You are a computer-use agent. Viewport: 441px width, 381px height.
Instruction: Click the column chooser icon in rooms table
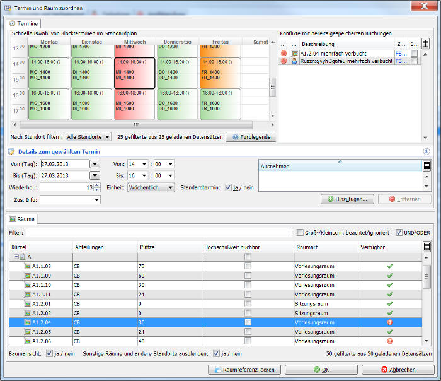point(427,247)
